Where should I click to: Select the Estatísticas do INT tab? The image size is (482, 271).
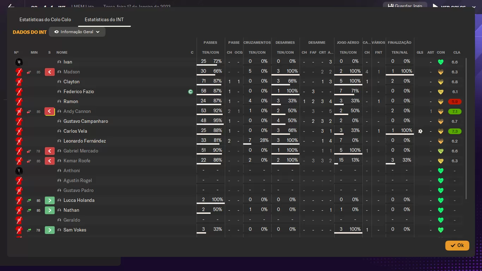(104, 20)
